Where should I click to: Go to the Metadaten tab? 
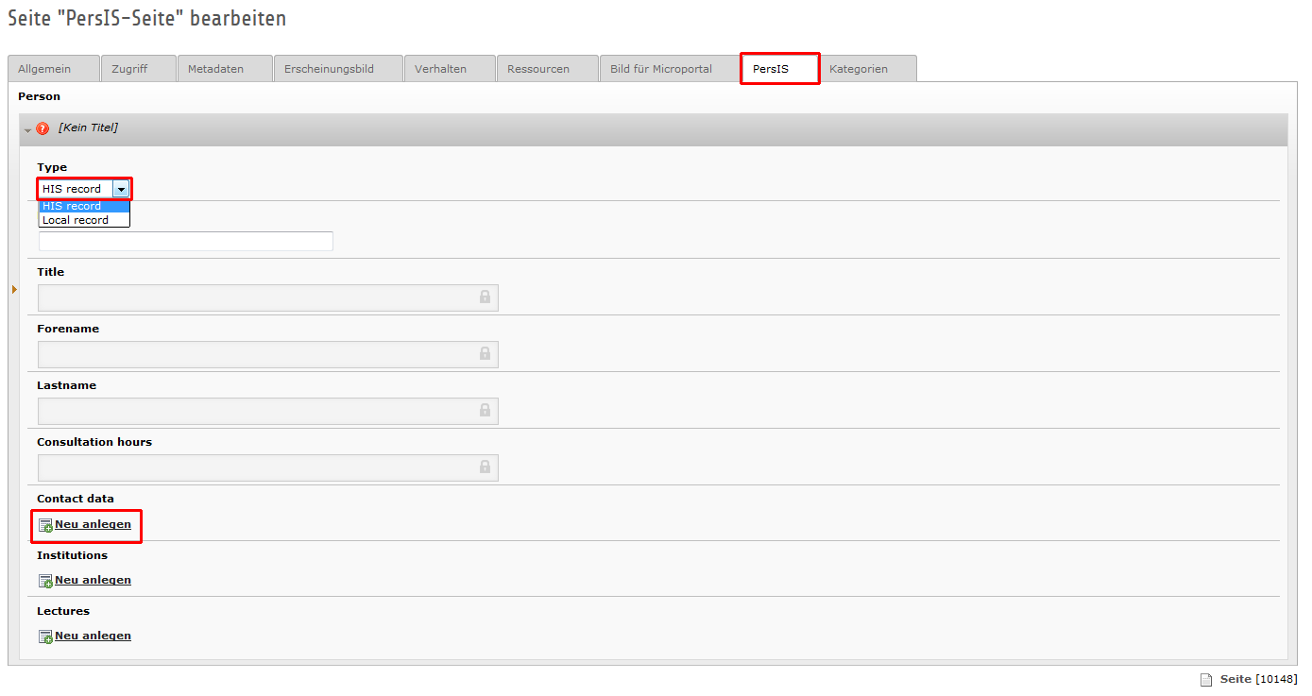point(215,69)
